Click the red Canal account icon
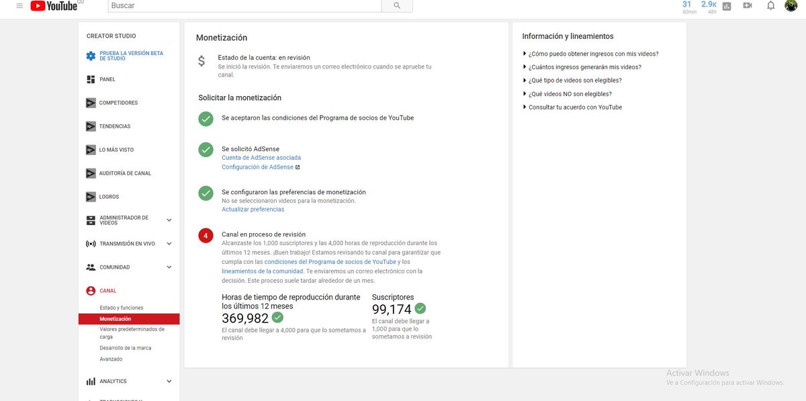The height and width of the screenshot is (401, 806). click(x=91, y=291)
